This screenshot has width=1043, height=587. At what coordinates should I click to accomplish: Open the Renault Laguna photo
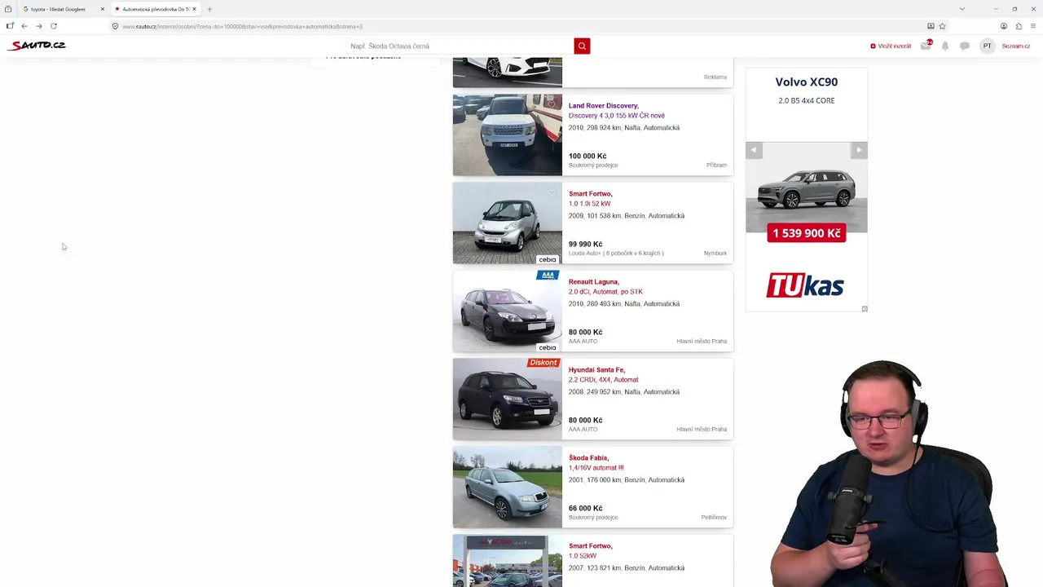(508, 311)
